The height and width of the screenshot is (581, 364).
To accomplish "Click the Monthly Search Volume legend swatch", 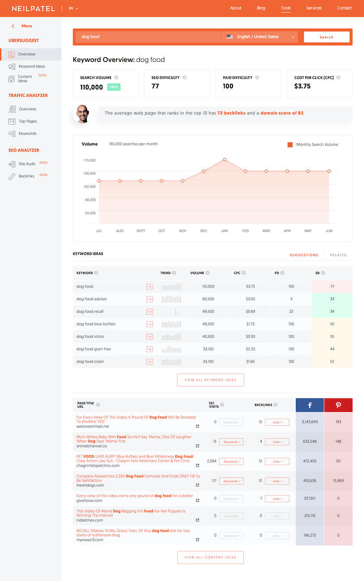I will tap(290, 145).
